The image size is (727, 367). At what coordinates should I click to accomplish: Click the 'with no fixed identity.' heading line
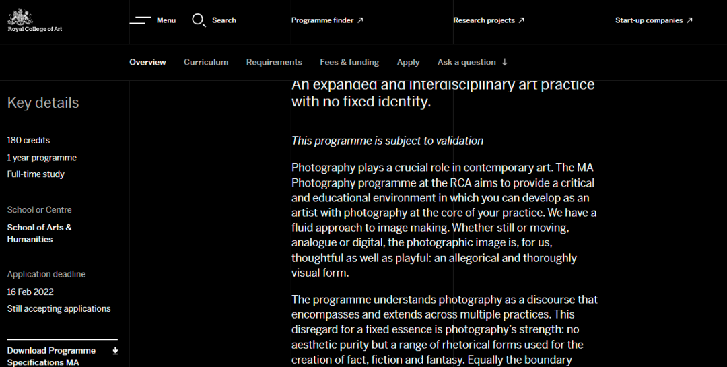click(361, 102)
